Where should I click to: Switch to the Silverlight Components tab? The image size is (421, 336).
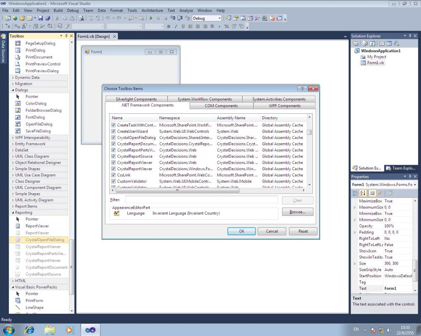(136, 99)
